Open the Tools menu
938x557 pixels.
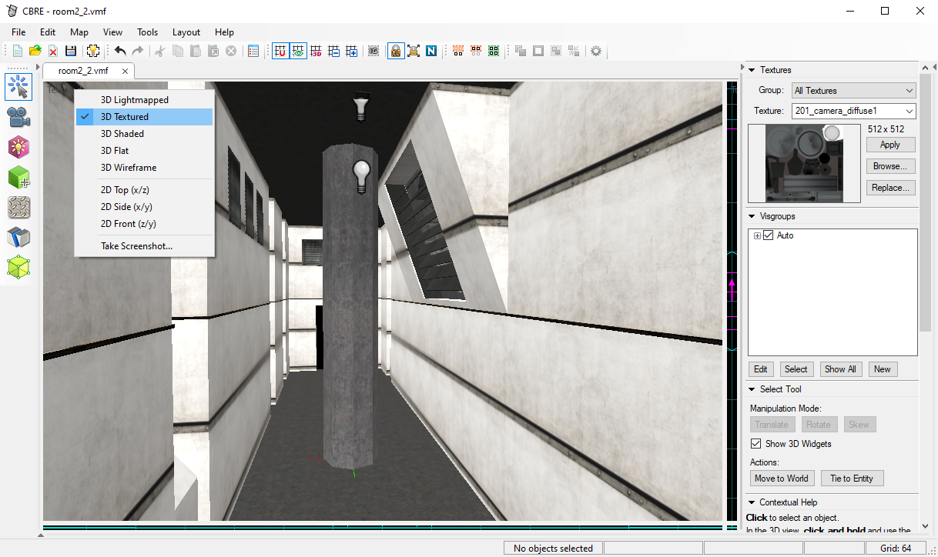(147, 32)
